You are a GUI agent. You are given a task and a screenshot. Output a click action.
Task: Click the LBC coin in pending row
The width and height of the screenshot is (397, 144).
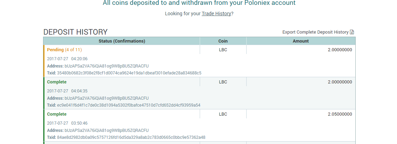pyautogui.click(x=223, y=50)
